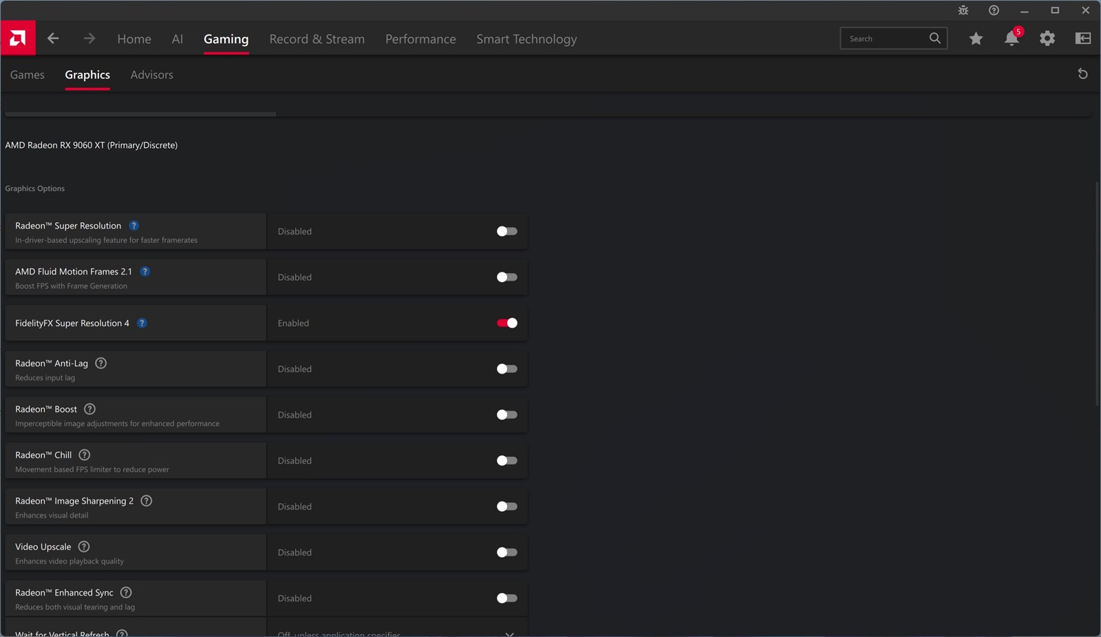This screenshot has height=637, width=1101.
Task: Click Enabled status for FidelityFX Super Resolution
Action: click(x=293, y=323)
